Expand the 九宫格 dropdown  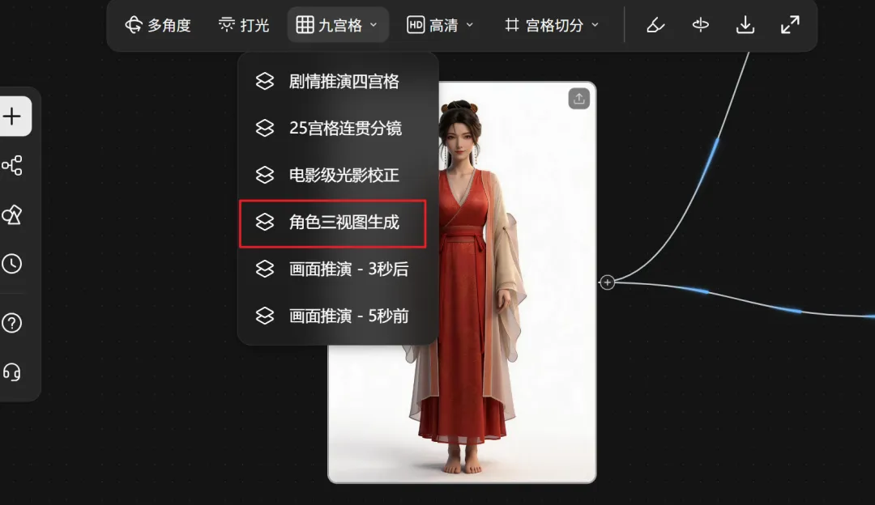[x=338, y=25]
